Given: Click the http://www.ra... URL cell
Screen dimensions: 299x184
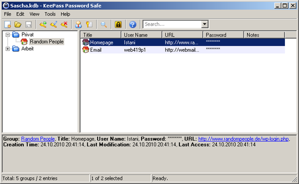Looking at the screenshot, I should pos(182,42).
